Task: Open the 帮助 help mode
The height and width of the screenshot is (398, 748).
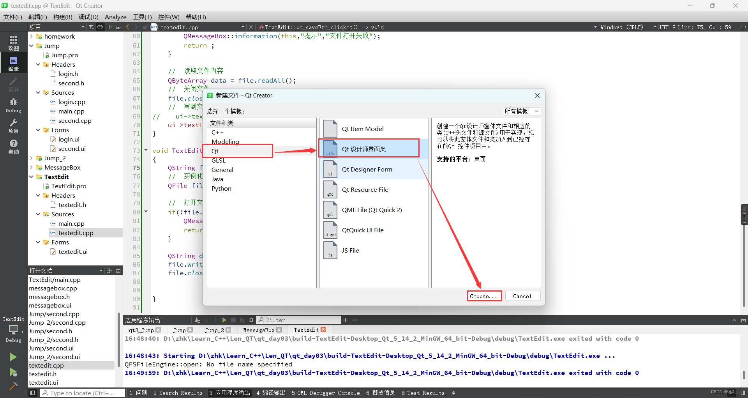Action: tap(14, 147)
